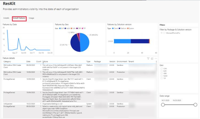This screenshot has height=119, width=200.
Task: Click the NAM legend marker in Failures by Geo
Action: [x=66, y=28]
